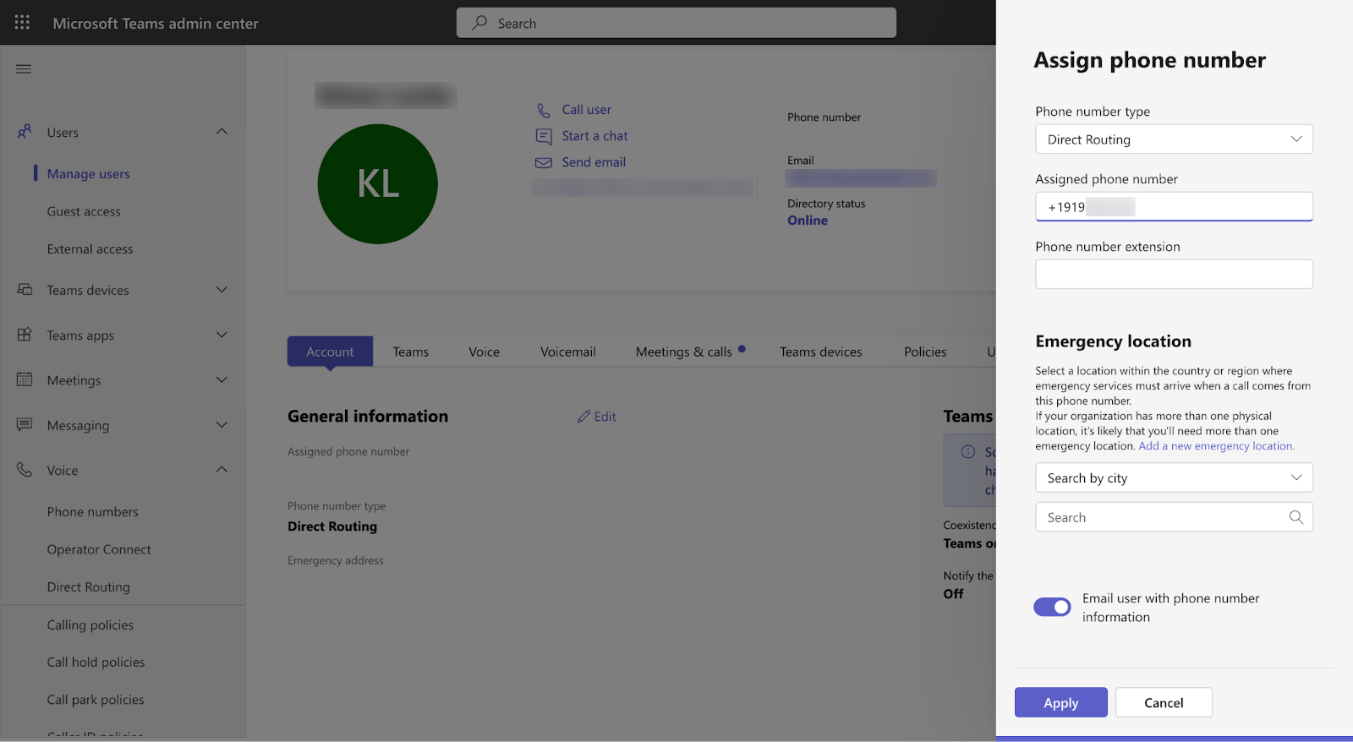The image size is (1353, 742).
Task: Click the Edit pencil icon
Action: pos(583,417)
